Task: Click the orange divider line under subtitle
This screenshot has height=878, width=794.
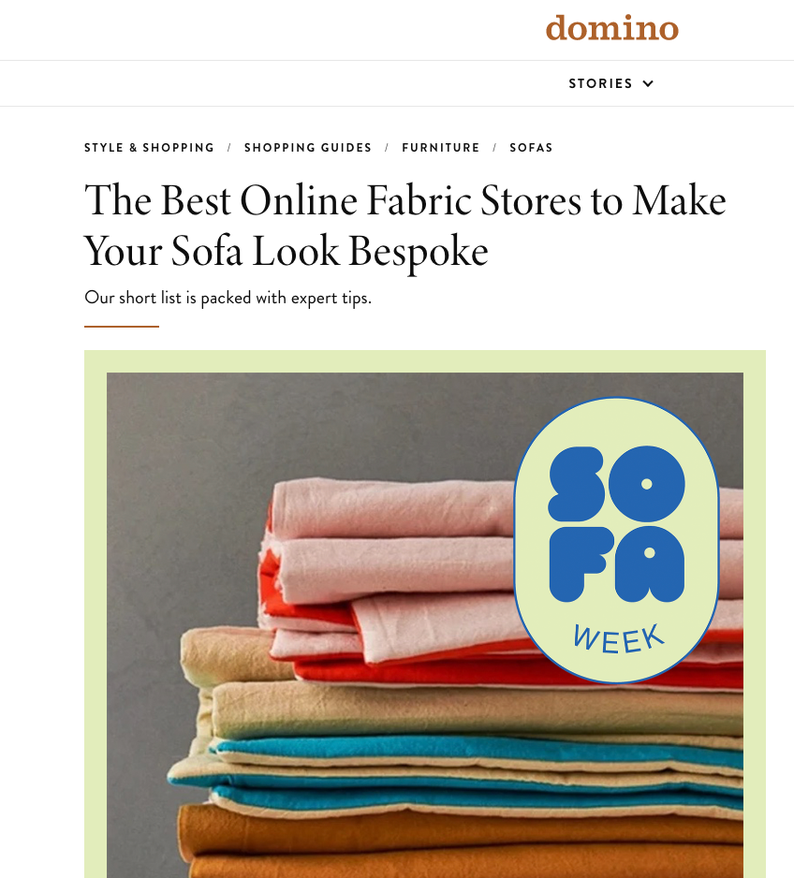Action: pos(122,327)
